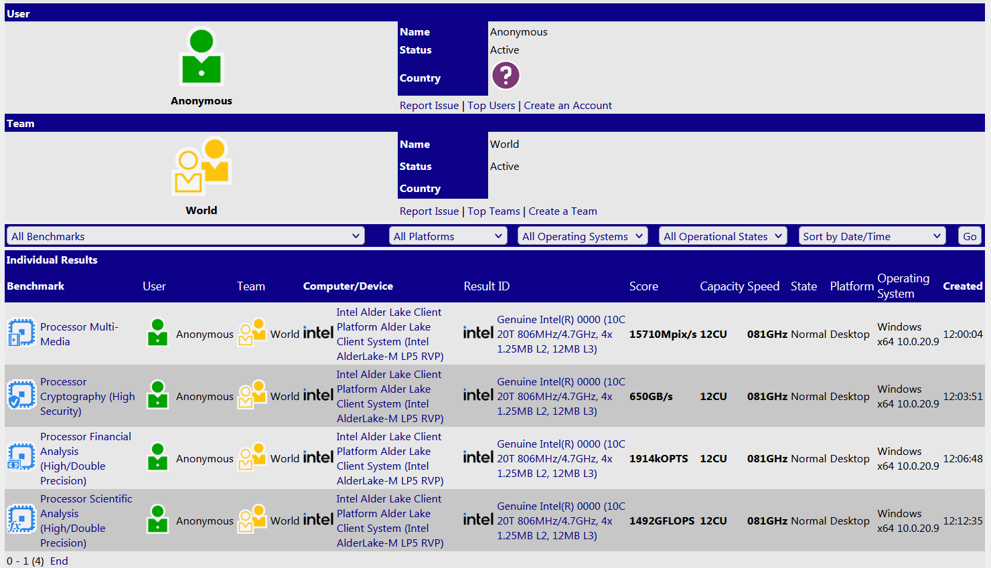The width and height of the screenshot is (991, 568).
Task: Click the 12:12:35 created time
Action: (963, 520)
